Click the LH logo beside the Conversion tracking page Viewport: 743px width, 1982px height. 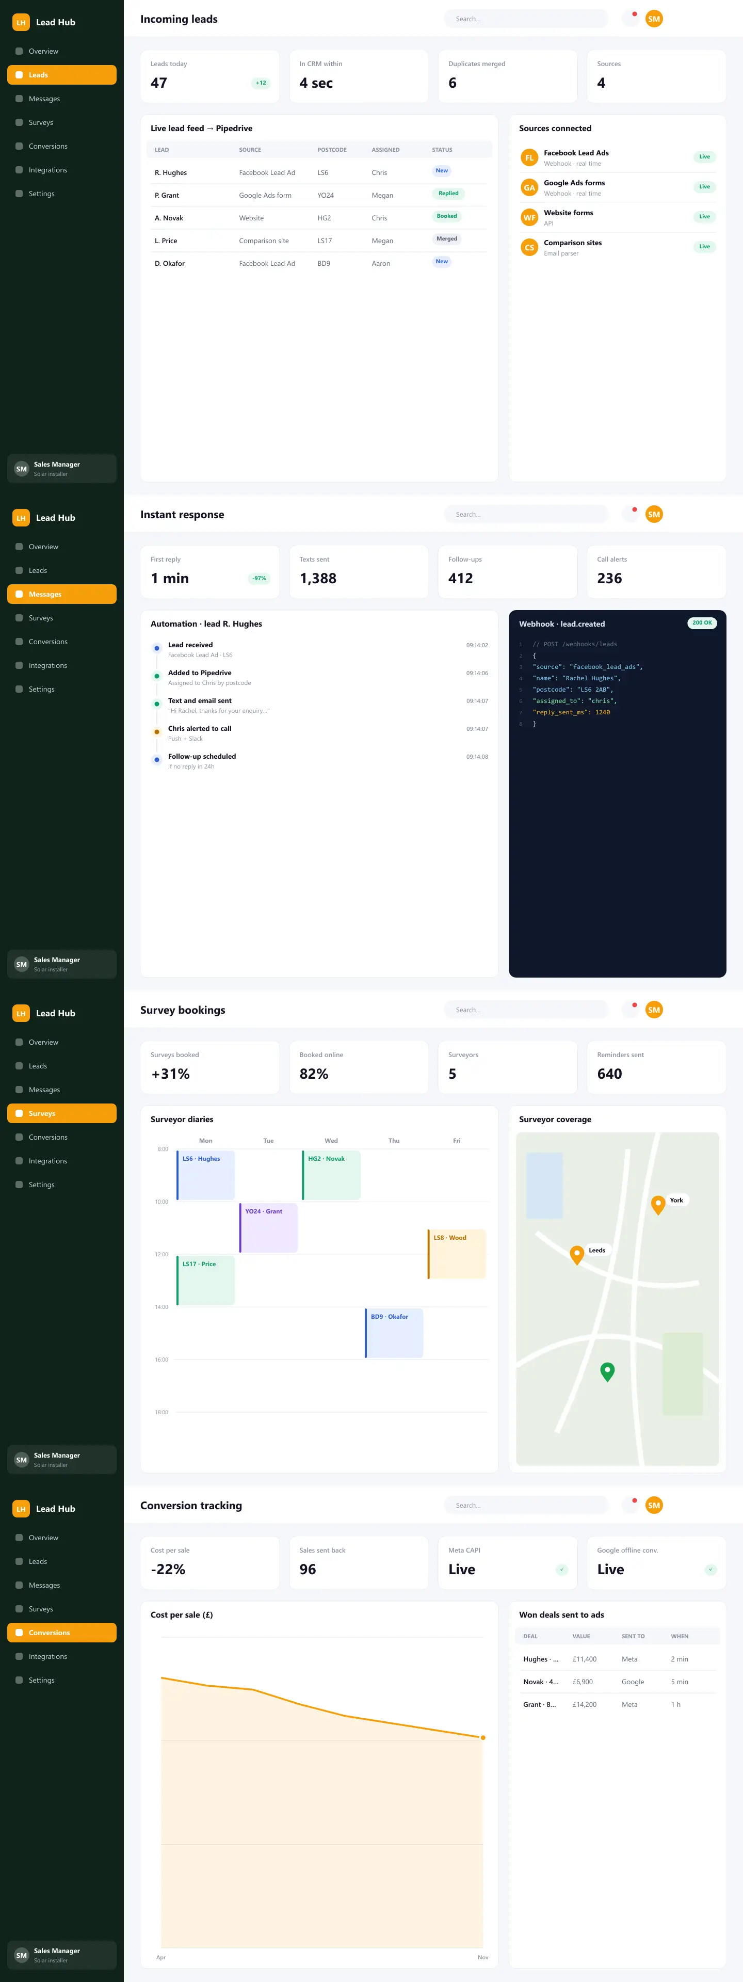click(x=22, y=1509)
